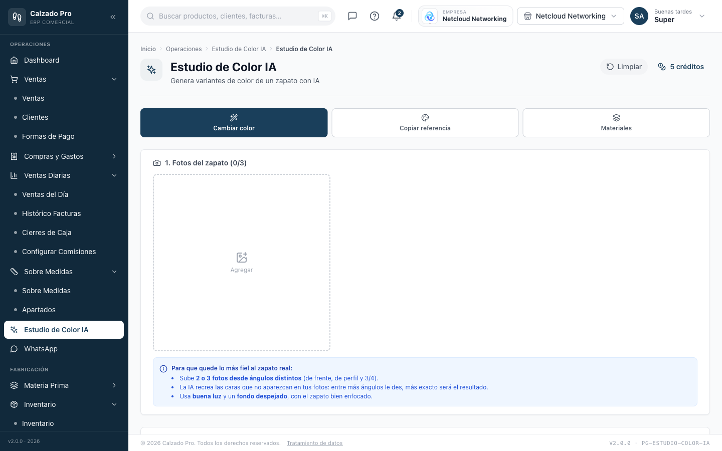Open notifications bell with badge
This screenshot has width=722, height=451.
click(397, 16)
